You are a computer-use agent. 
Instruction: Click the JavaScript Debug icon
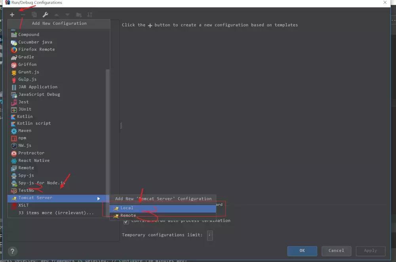[14, 95]
